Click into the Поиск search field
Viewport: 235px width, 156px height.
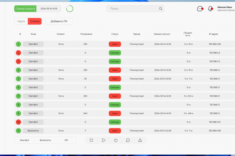(x=135, y=9)
